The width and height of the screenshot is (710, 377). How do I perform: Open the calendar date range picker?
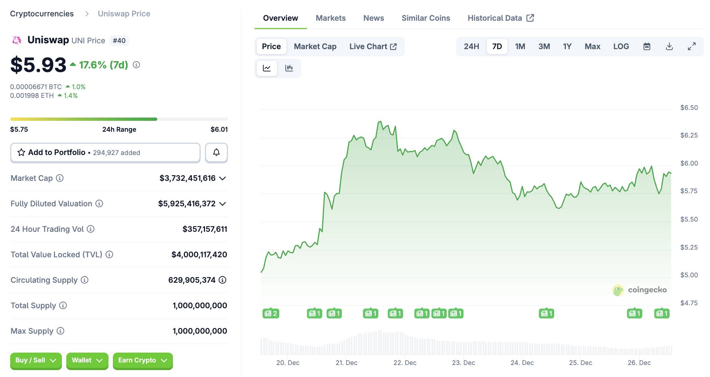pos(647,47)
